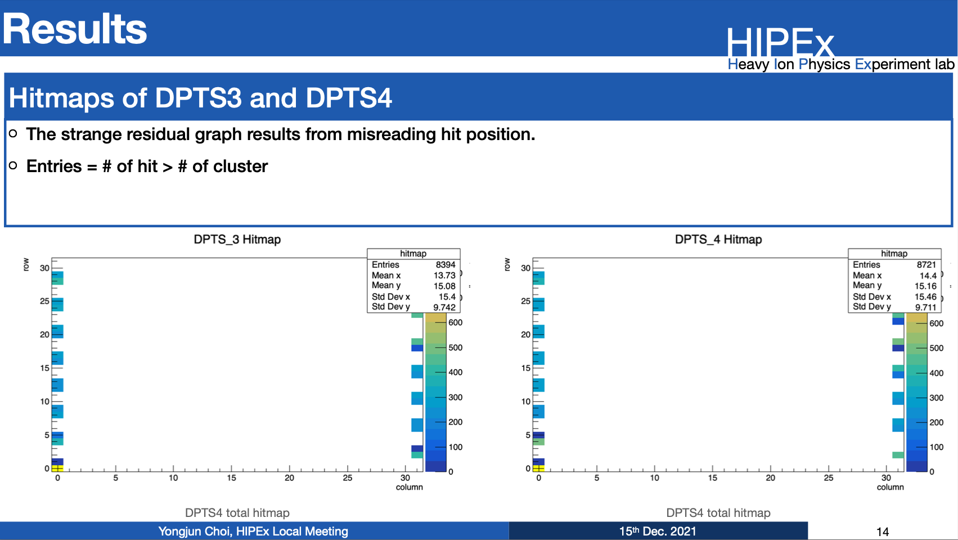Image resolution: width=958 pixels, height=540 pixels.
Task: Click the Std Dev y value 9.742
Action: pos(444,307)
